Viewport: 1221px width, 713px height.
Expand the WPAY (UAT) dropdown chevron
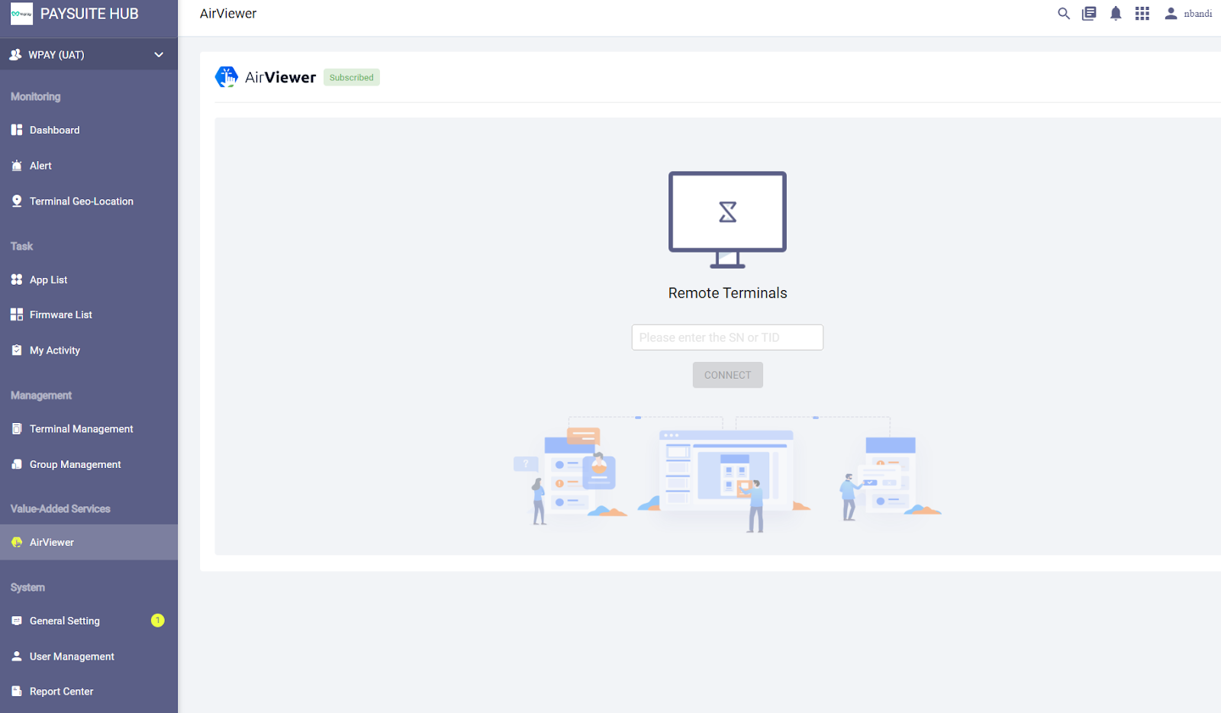tap(159, 54)
